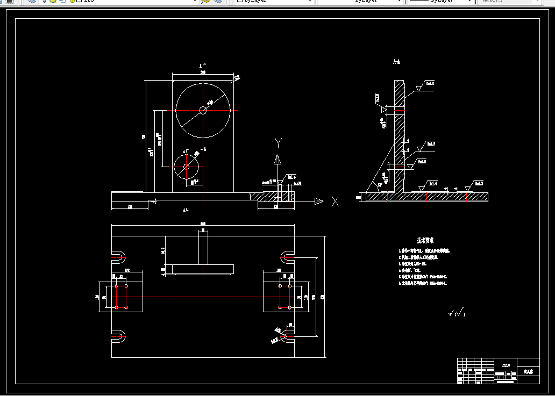Click the 技术要求 heading text
Image resolution: width=555 pixels, height=396 pixels.
pos(425,240)
